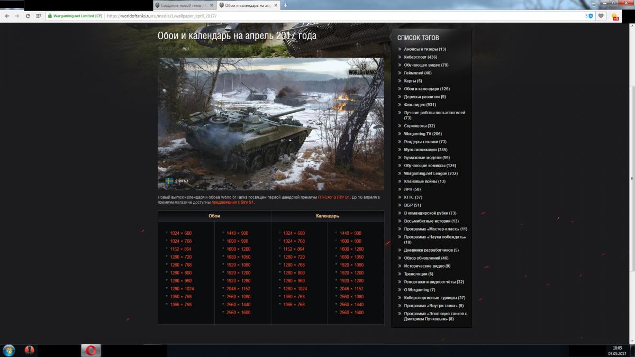Show the taskbar clock and date
The image size is (635, 357).
click(617, 350)
